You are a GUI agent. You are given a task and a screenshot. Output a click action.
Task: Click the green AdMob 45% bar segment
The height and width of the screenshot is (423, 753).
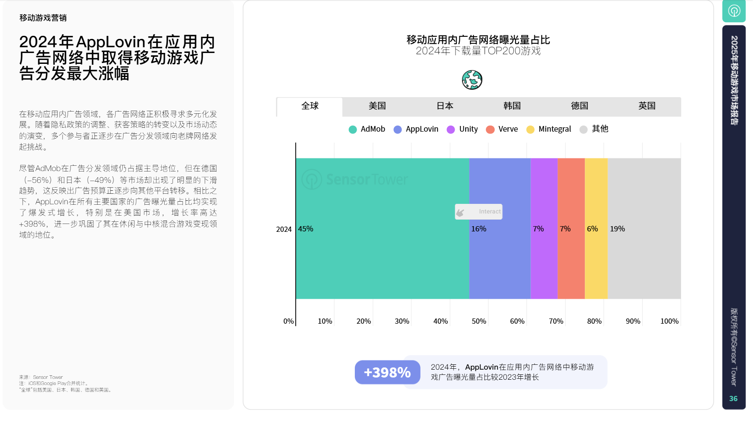(x=382, y=254)
